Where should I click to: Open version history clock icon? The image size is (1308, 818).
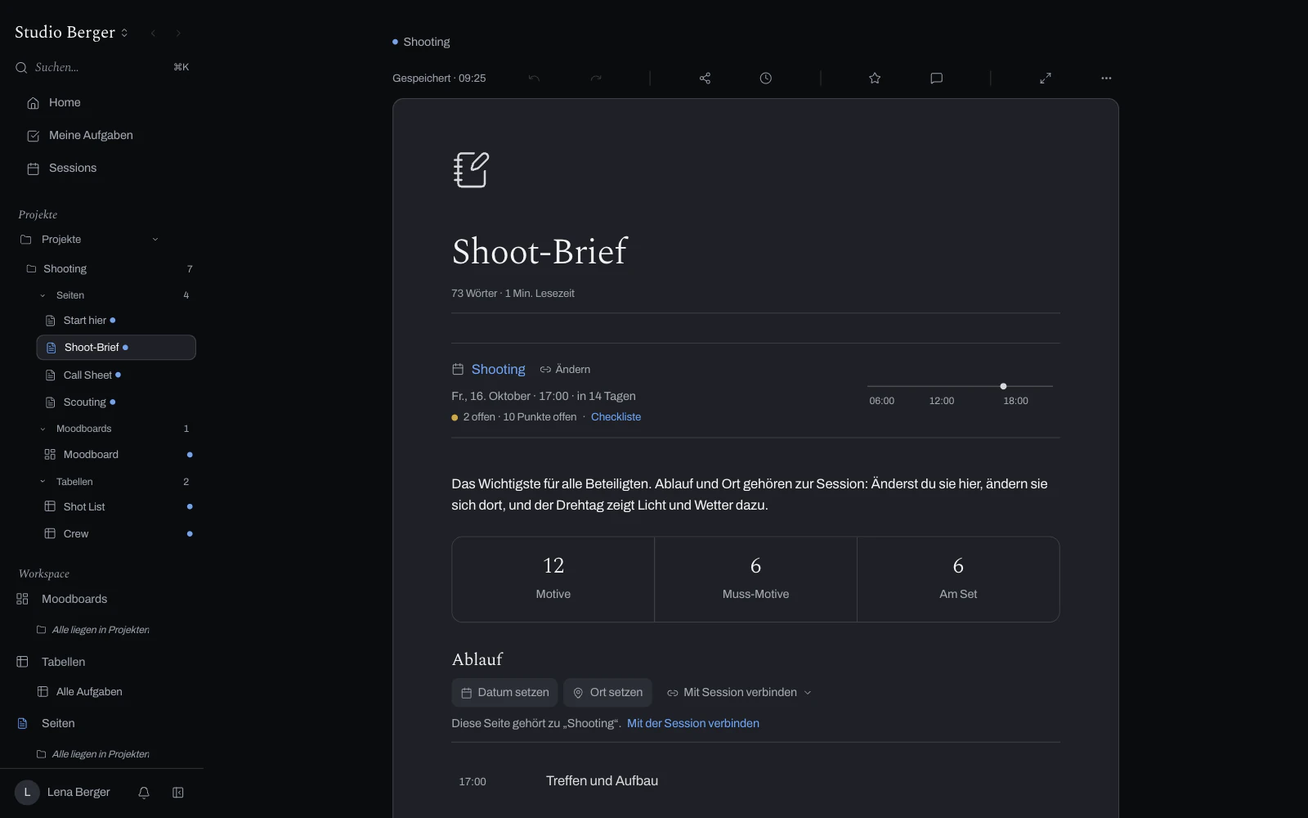click(x=766, y=79)
